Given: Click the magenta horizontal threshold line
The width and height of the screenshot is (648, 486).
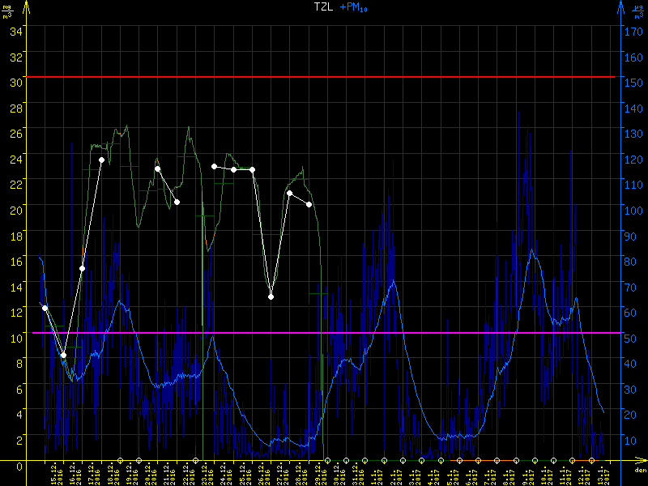Looking at the screenshot, I should tap(324, 333).
